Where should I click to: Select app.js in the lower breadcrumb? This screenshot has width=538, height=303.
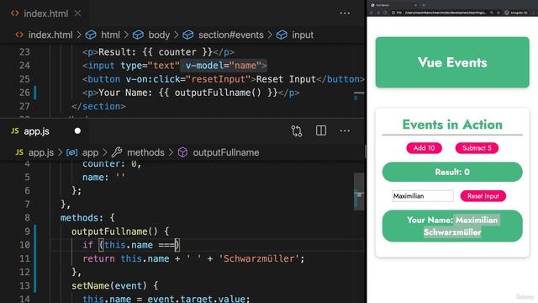(x=41, y=152)
